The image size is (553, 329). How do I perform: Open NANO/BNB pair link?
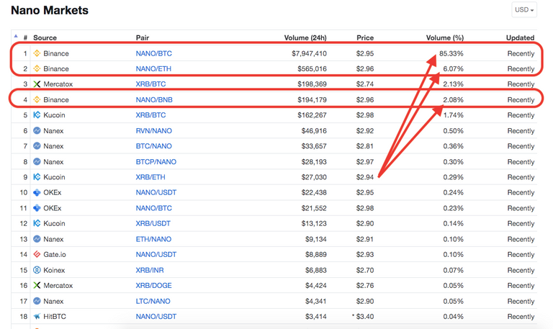tap(154, 100)
